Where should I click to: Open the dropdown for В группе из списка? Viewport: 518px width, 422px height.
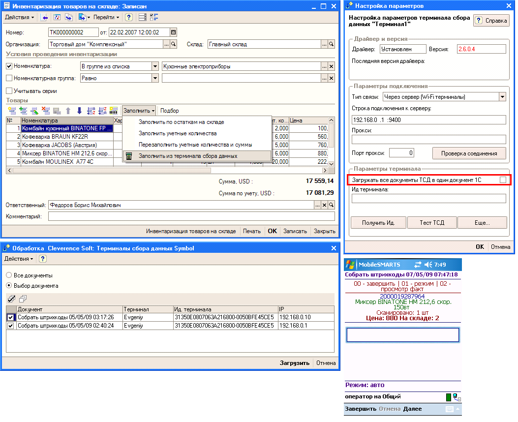click(x=155, y=66)
